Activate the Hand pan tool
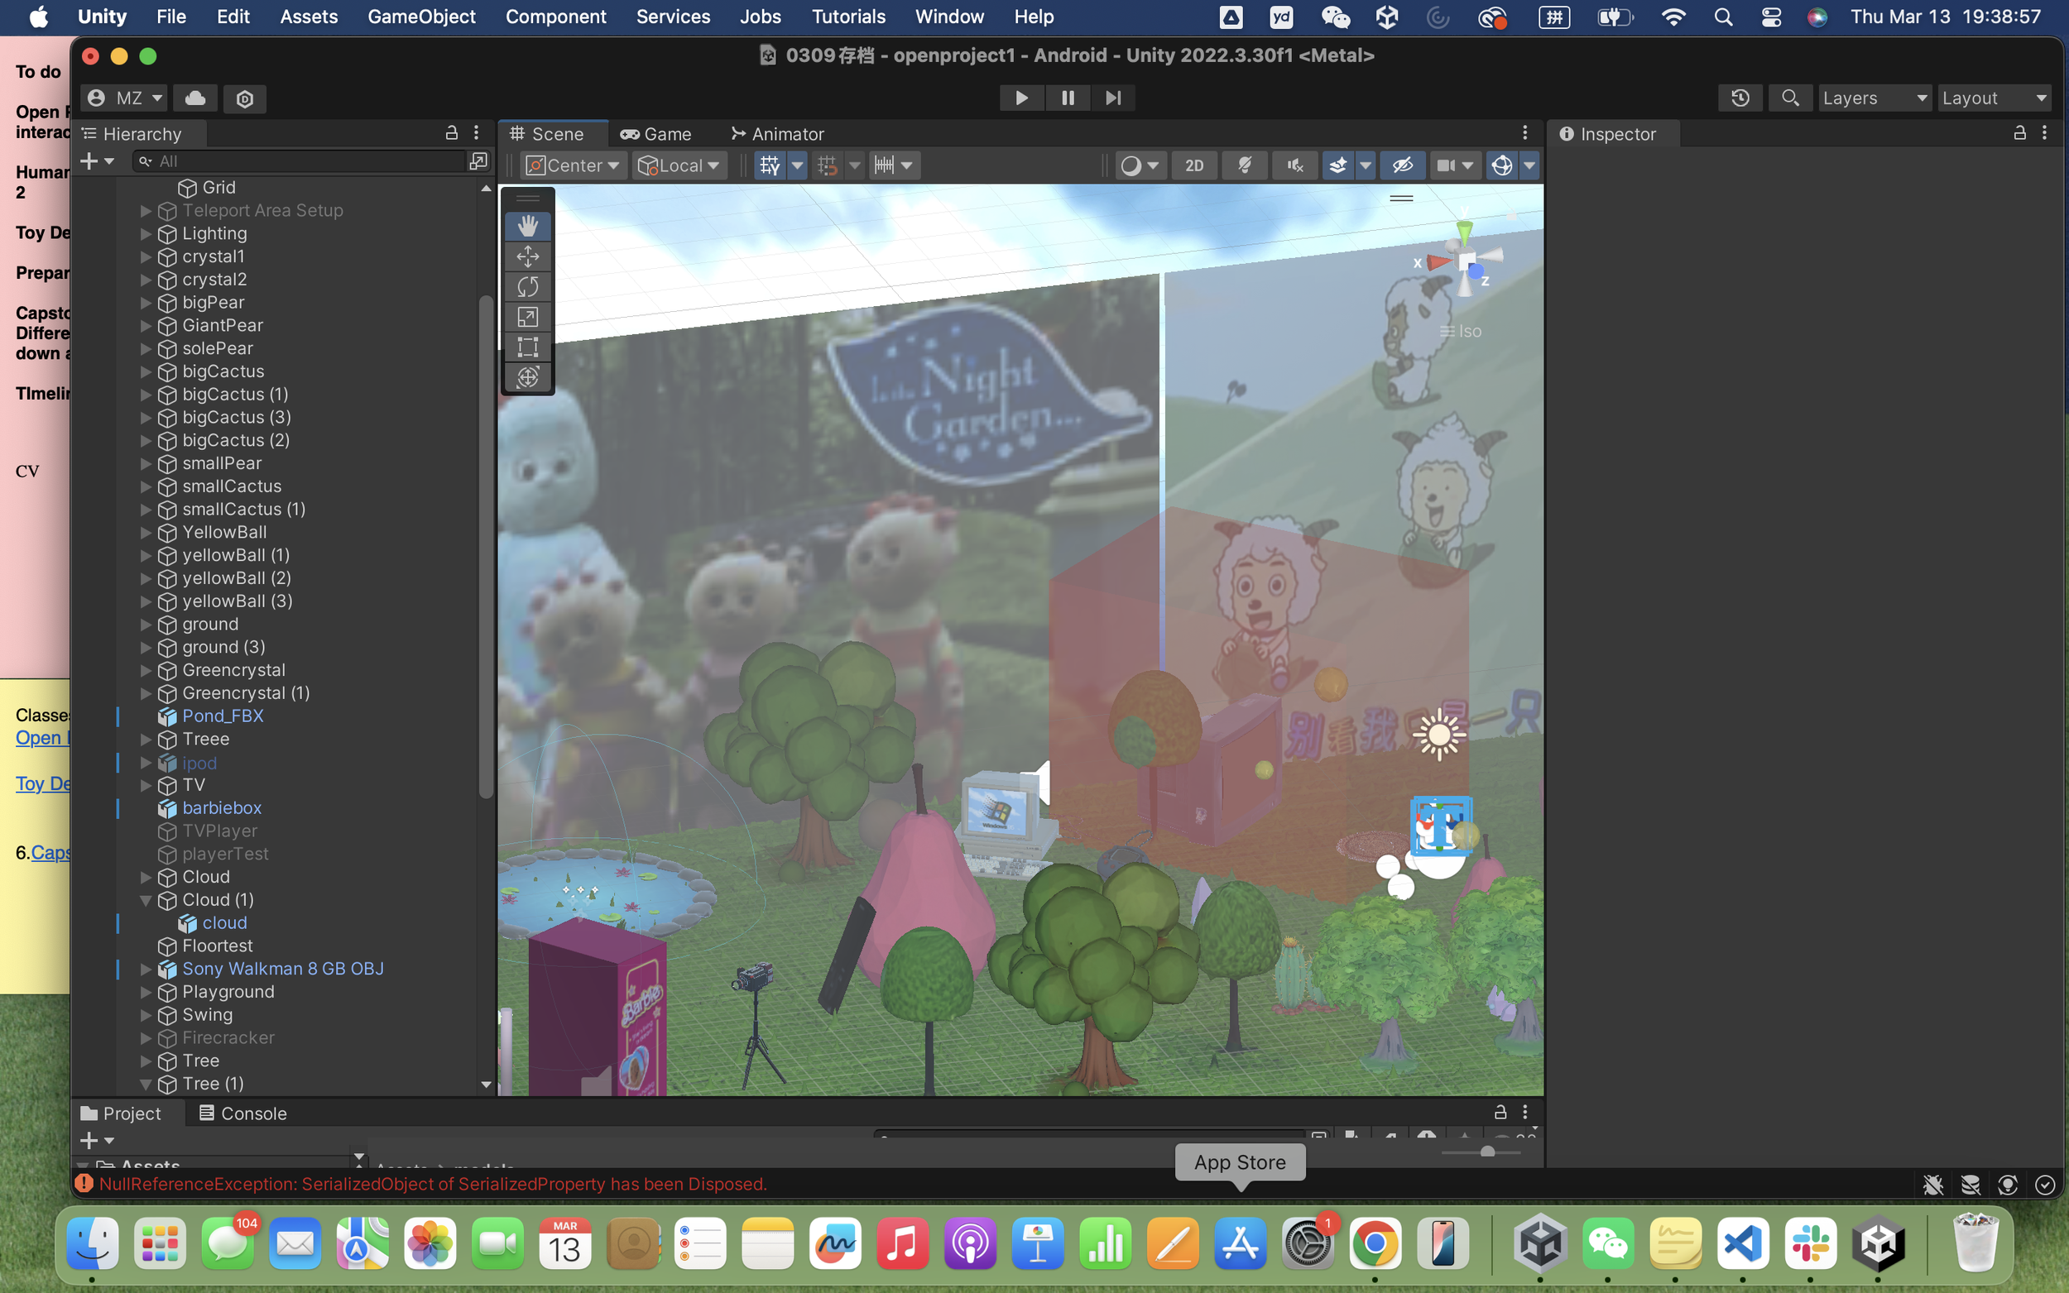 tap(528, 226)
